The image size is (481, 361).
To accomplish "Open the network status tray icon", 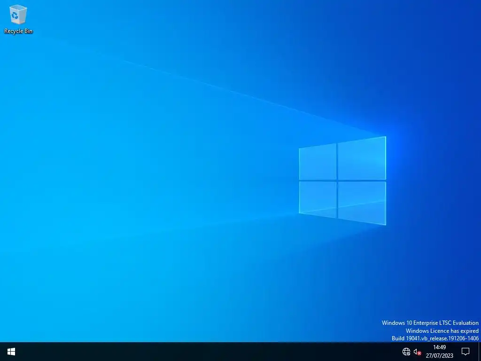I will coord(406,352).
